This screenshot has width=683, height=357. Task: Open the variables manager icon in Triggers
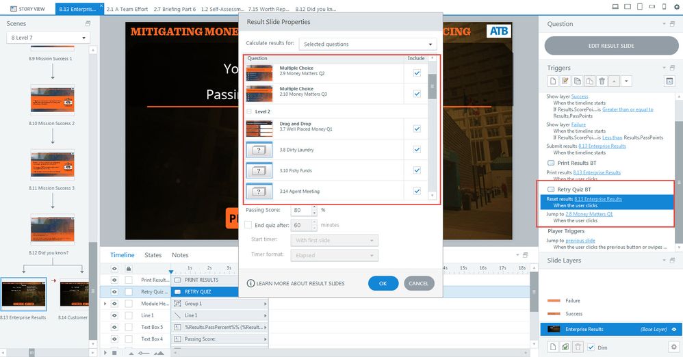coord(669,81)
